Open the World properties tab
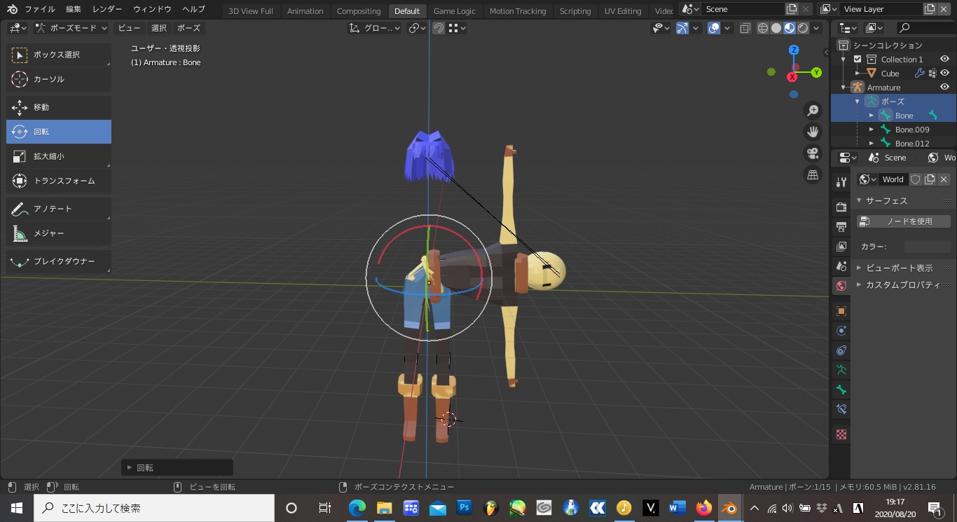957x522 pixels. [841, 286]
